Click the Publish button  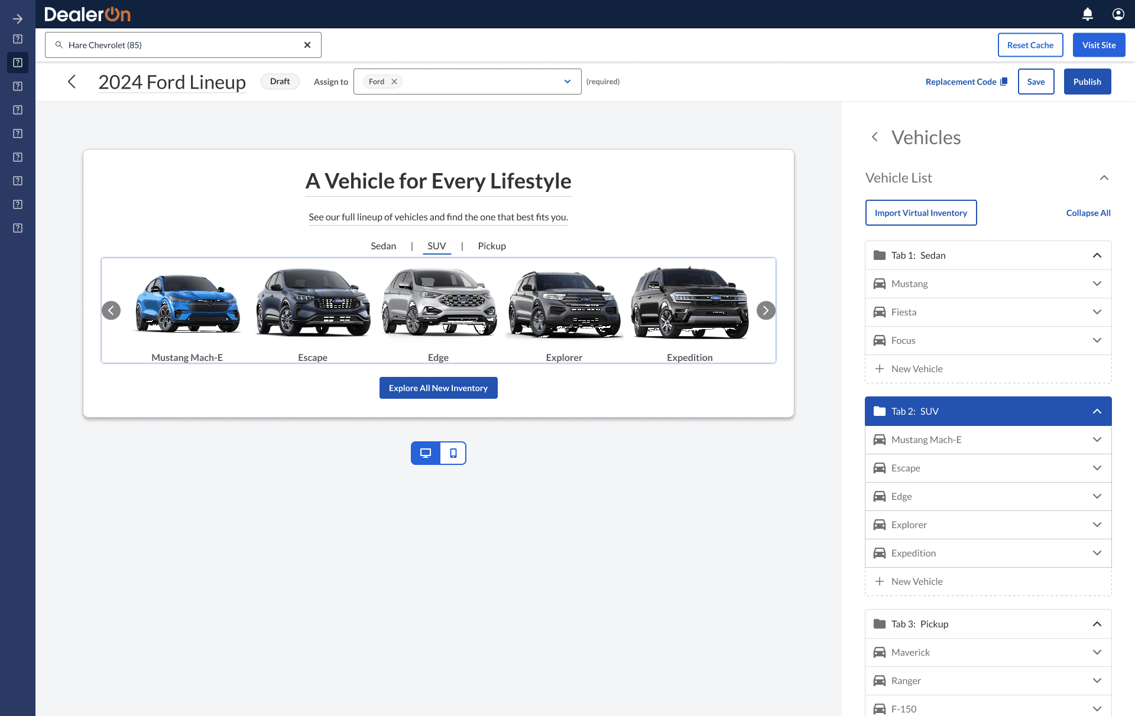pos(1087,82)
